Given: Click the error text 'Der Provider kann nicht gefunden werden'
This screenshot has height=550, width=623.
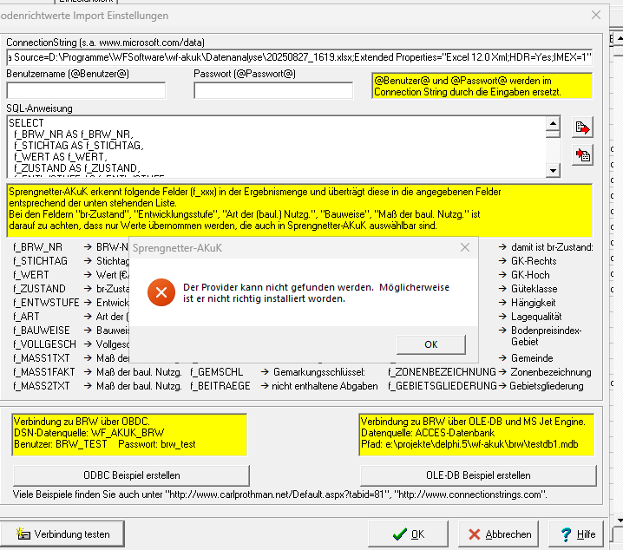Looking at the screenshot, I should click(x=279, y=287).
